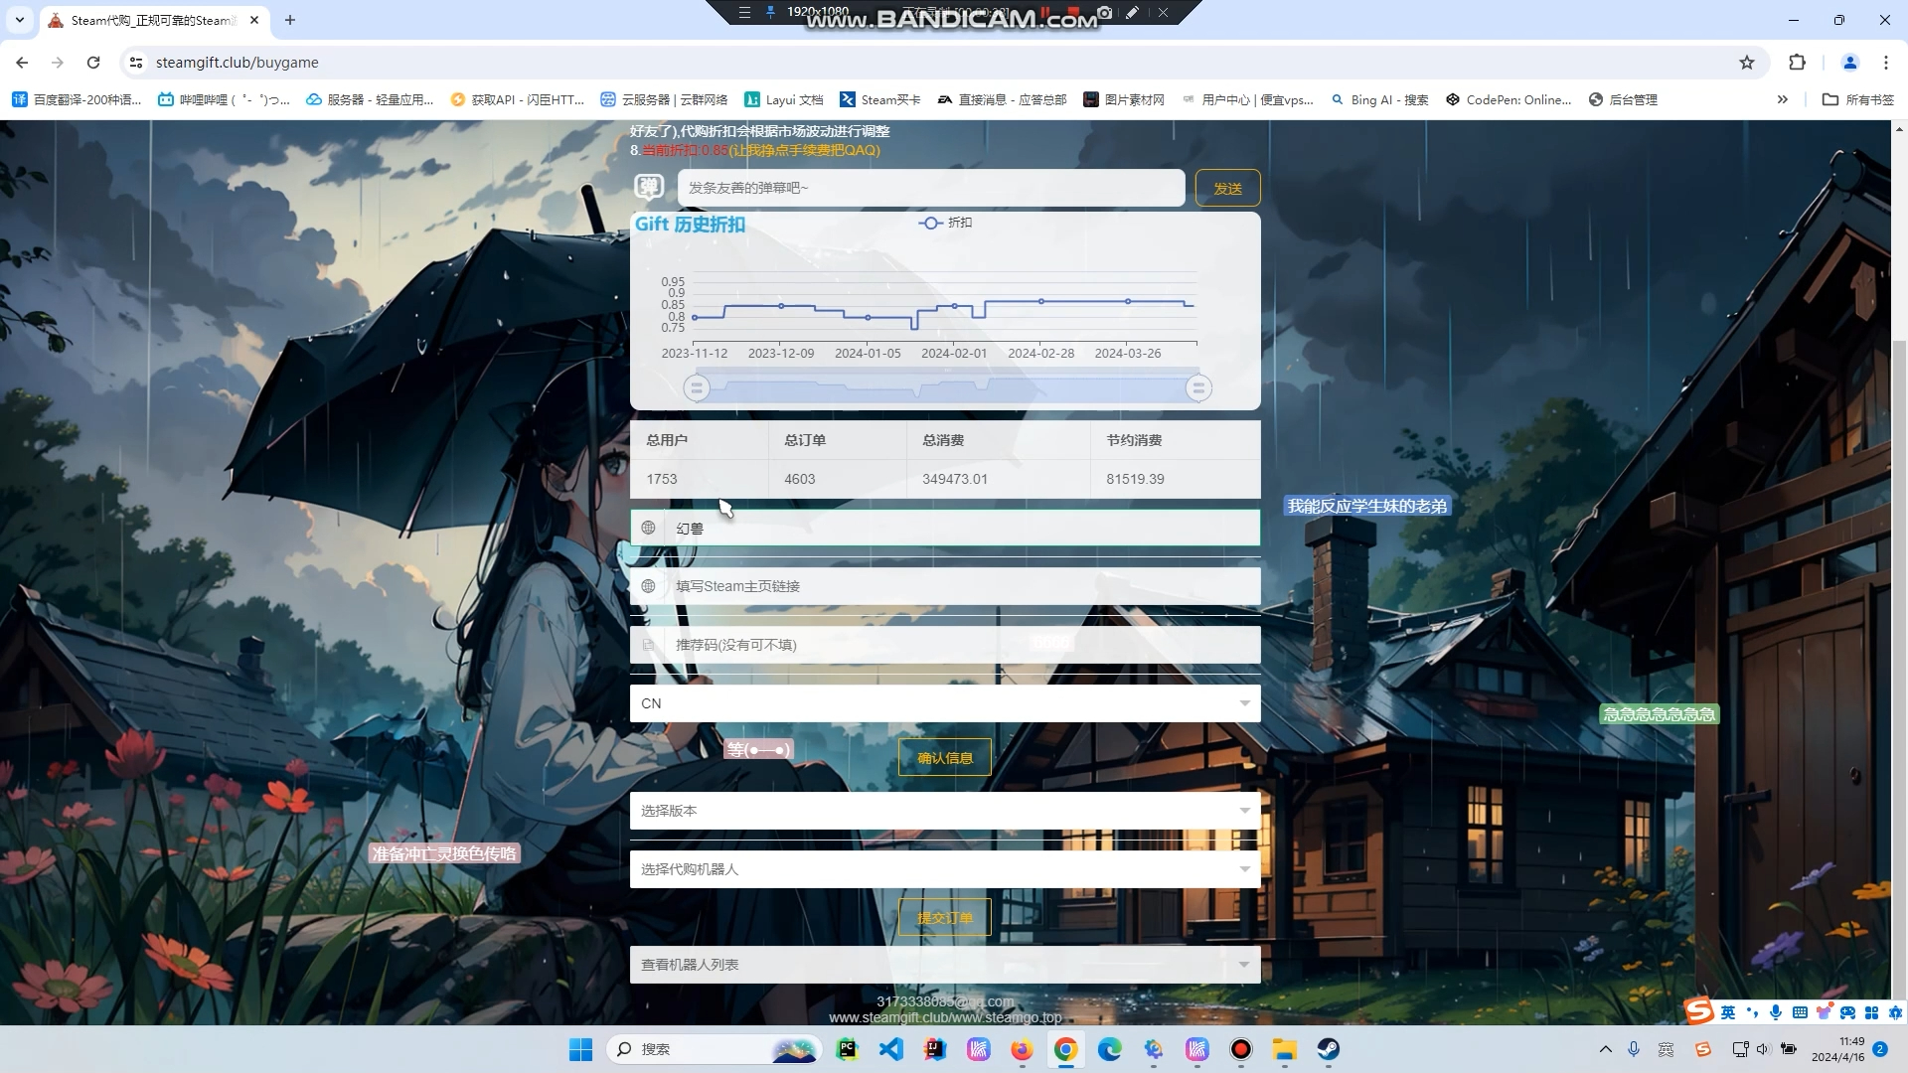Screen dimensions: 1908x1073
Task: Go back with browser back arrow
Action: 22,63
